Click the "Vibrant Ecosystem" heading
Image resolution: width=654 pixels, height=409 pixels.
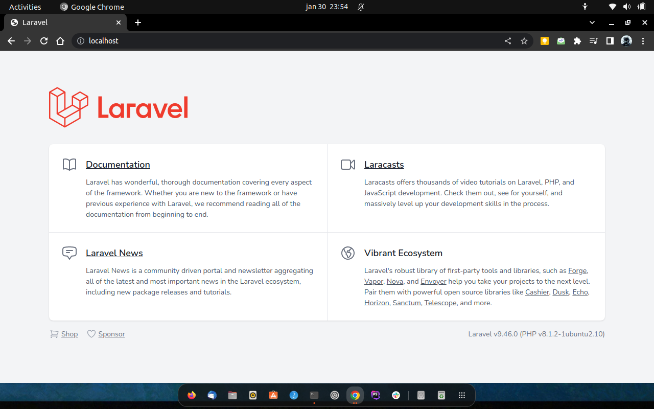[403, 253]
